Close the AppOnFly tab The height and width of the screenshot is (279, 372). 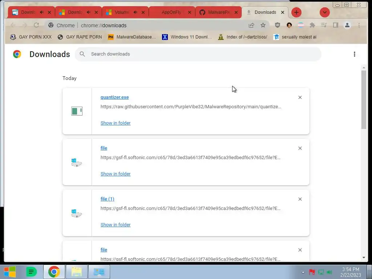(190, 12)
